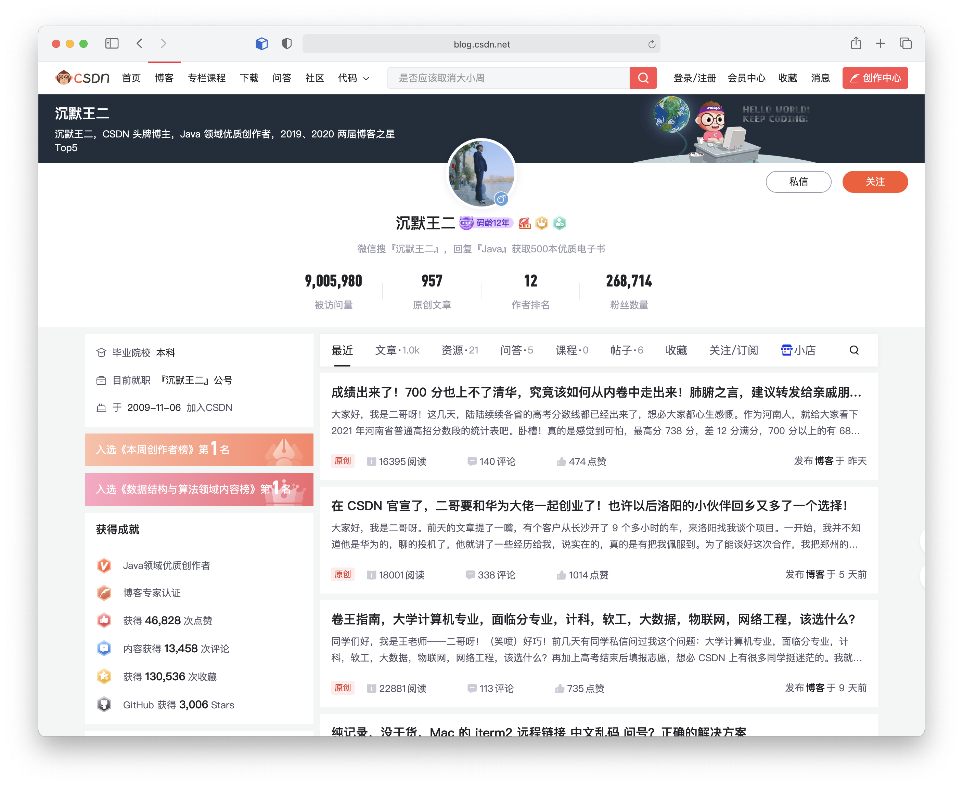Click the privacy shield icon
Viewport: 963px width, 787px height.
pos(286,43)
